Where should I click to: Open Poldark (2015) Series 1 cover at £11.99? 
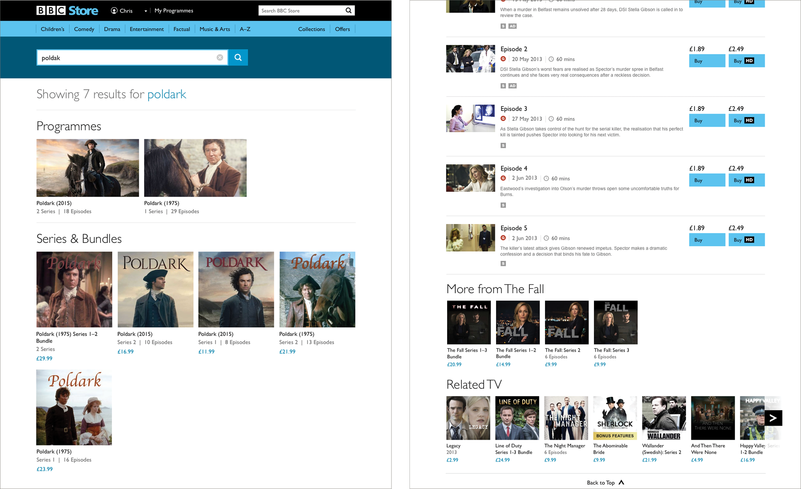coord(236,289)
